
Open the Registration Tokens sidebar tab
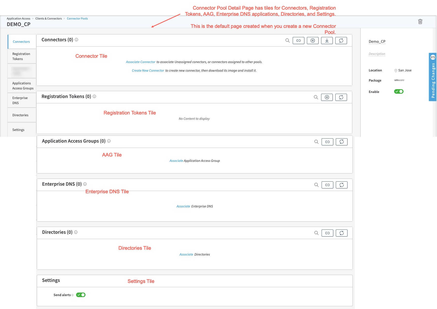click(21, 56)
